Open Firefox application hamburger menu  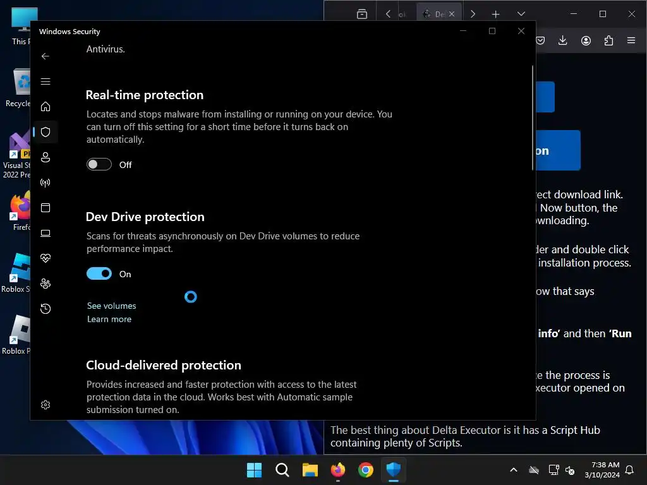631,40
